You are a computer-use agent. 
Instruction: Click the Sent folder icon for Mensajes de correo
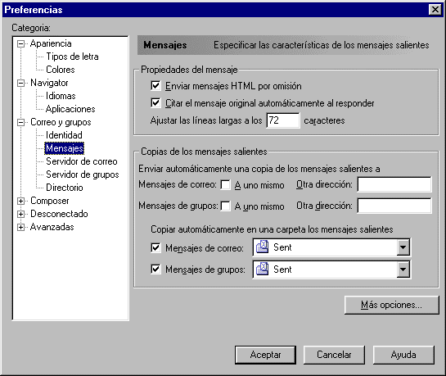(262, 247)
